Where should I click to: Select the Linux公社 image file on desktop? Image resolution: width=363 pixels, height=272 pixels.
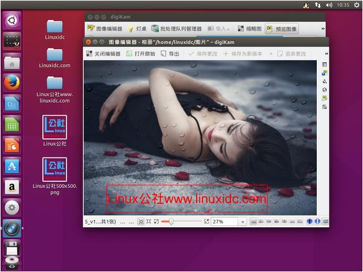(x=55, y=131)
